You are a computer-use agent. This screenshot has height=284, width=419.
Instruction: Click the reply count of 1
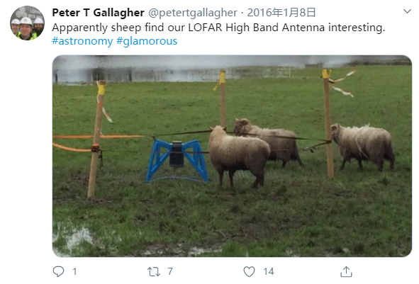point(74,272)
